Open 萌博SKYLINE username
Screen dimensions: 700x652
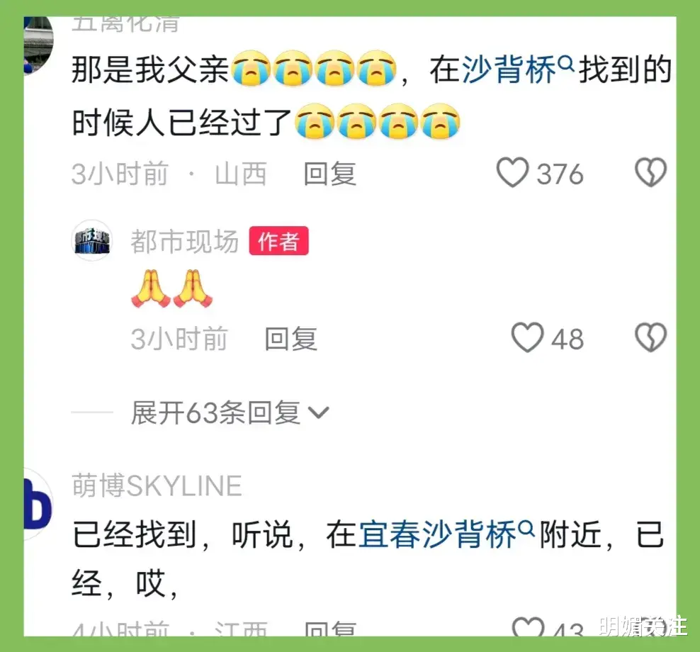coord(157,485)
